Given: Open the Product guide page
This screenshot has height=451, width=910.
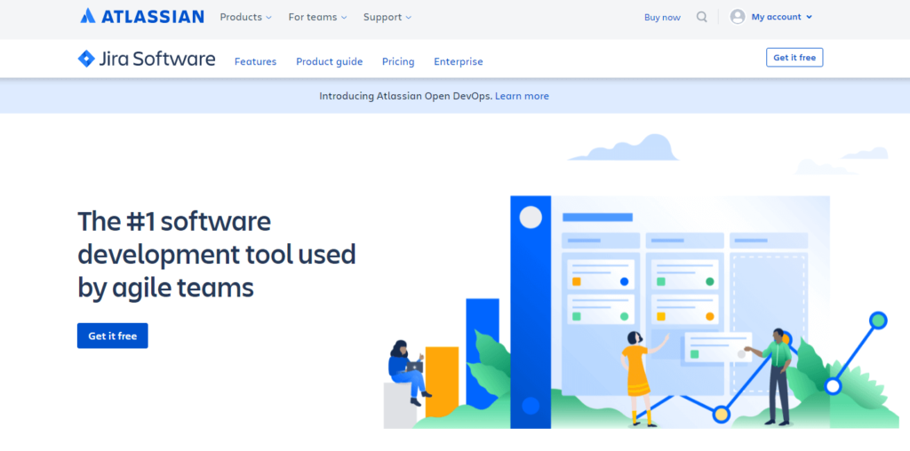Looking at the screenshot, I should [x=329, y=61].
